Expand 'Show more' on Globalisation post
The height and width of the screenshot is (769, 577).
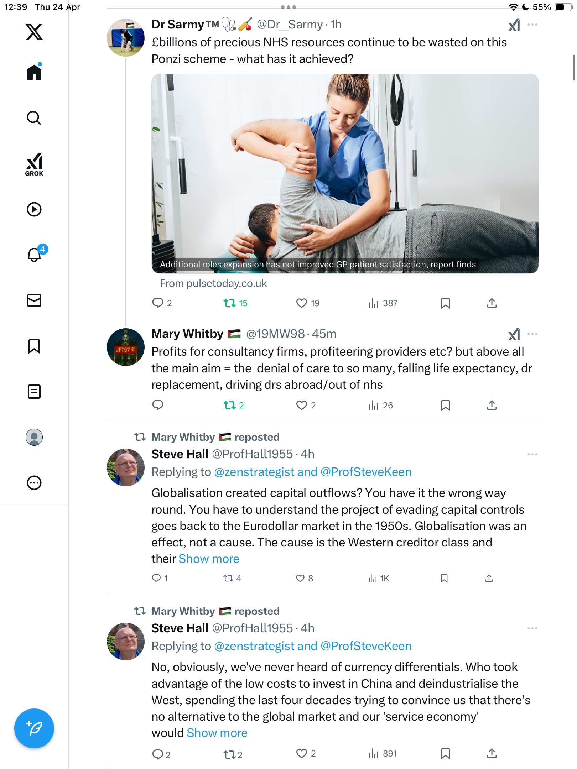(209, 559)
